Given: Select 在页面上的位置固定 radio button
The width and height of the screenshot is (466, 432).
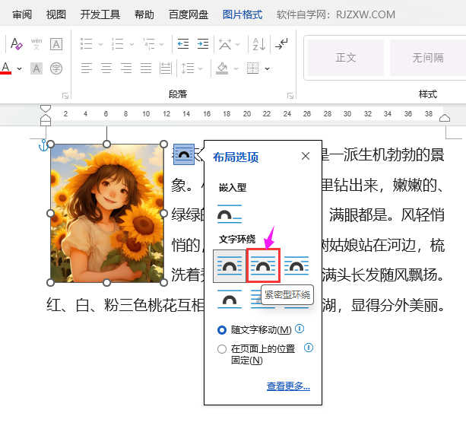Looking at the screenshot, I should (222, 349).
